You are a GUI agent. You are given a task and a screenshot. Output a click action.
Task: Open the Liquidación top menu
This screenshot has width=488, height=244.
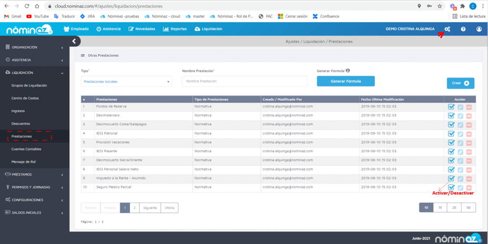[x=209, y=29]
